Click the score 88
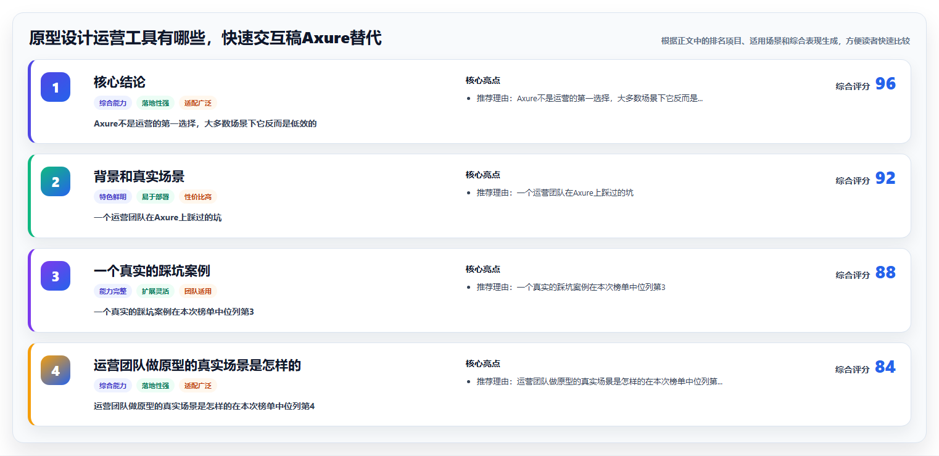The image size is (939, 456). coord(885,273)
